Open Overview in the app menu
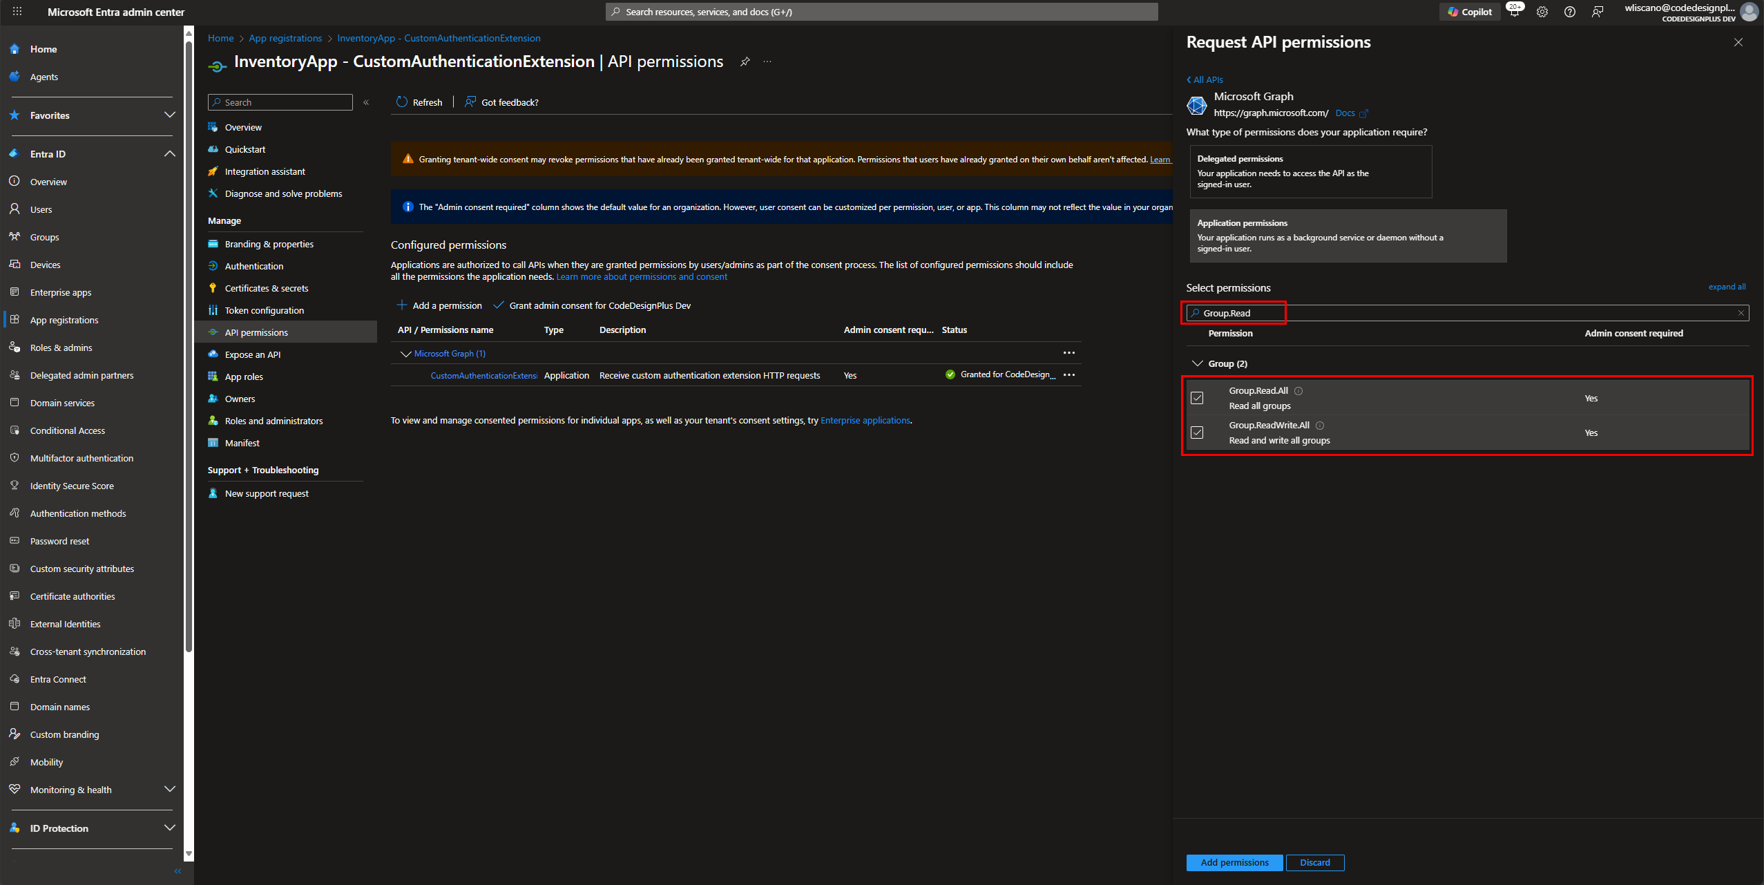Viewport: 1764px width, 885px height. coord(243,127)
